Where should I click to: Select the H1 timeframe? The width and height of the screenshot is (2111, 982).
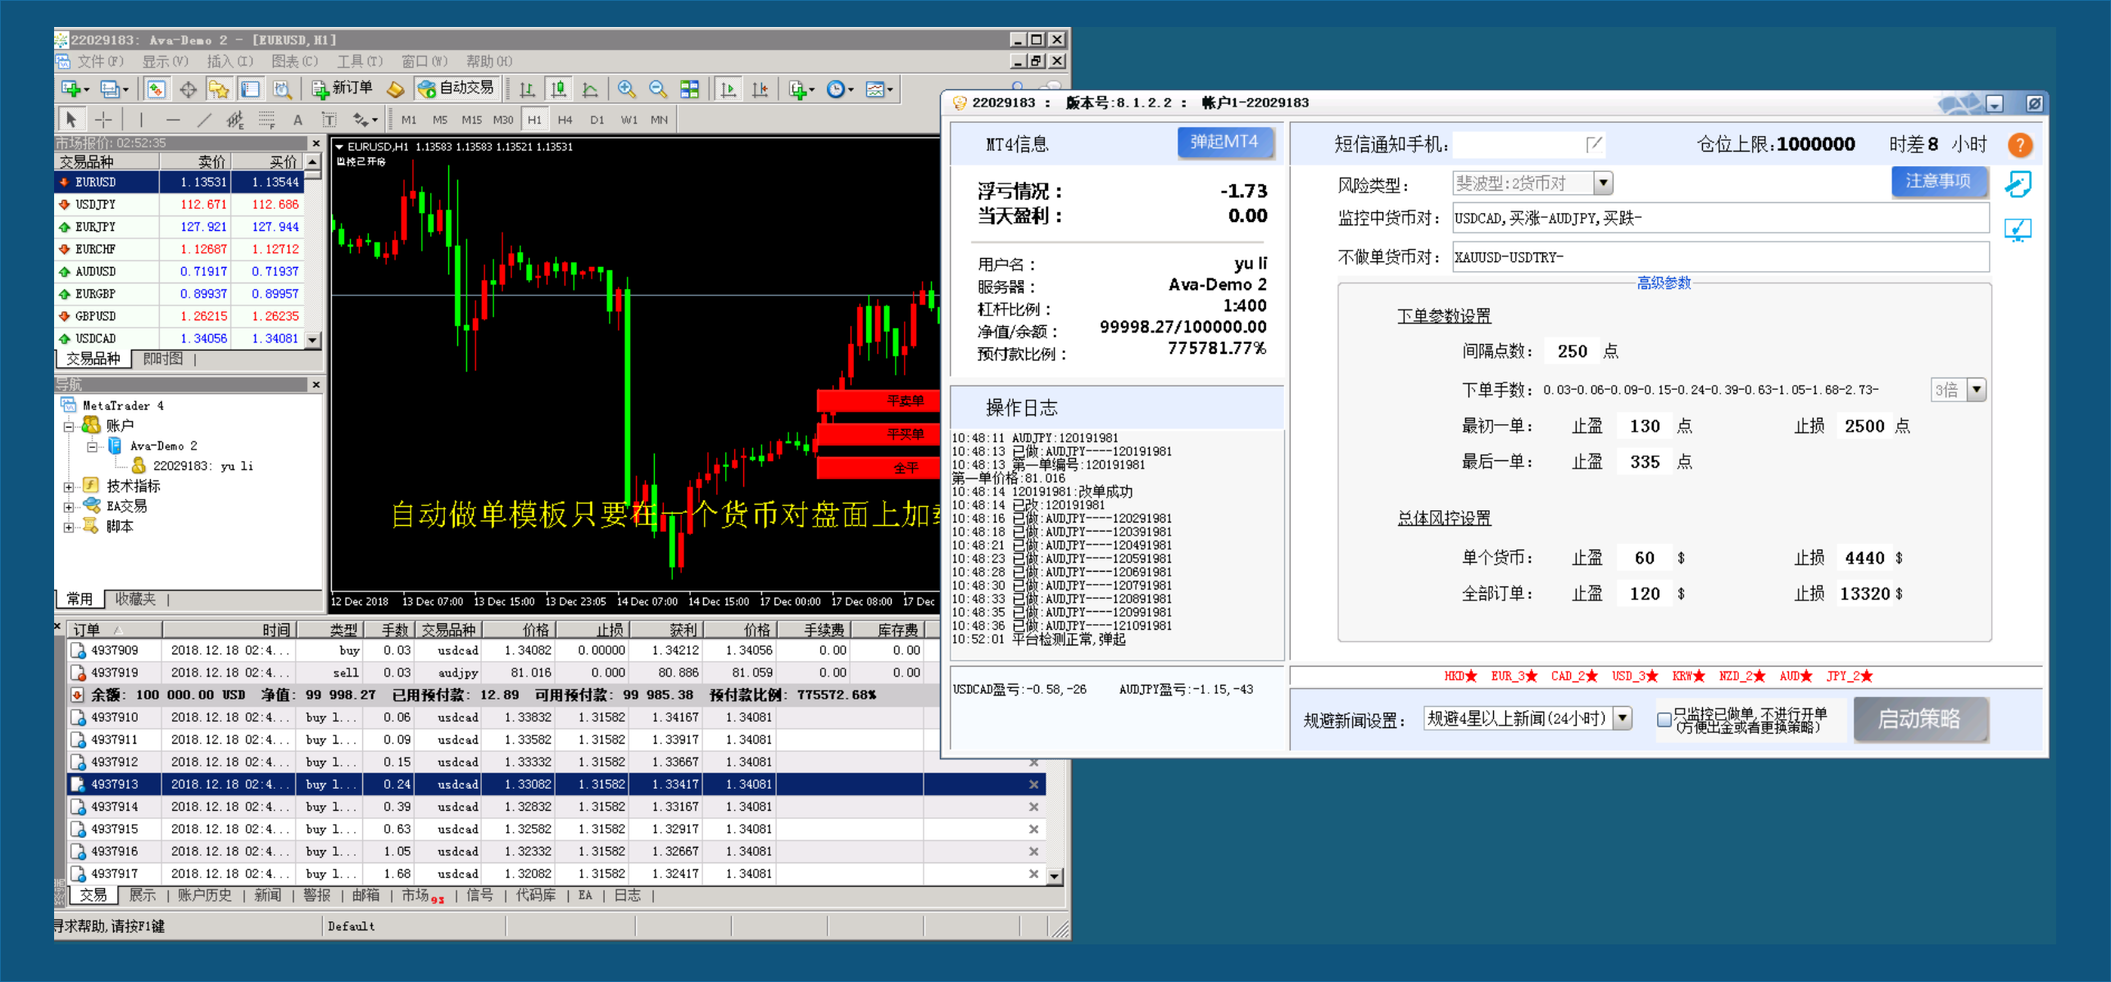[534, 120]
